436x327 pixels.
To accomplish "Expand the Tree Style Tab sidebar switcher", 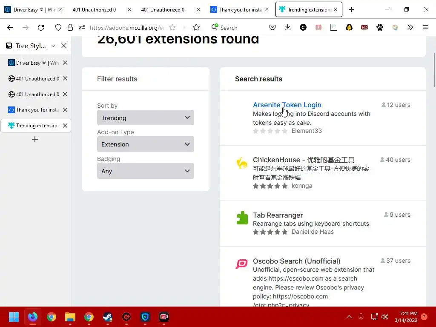I will [53, 46].
